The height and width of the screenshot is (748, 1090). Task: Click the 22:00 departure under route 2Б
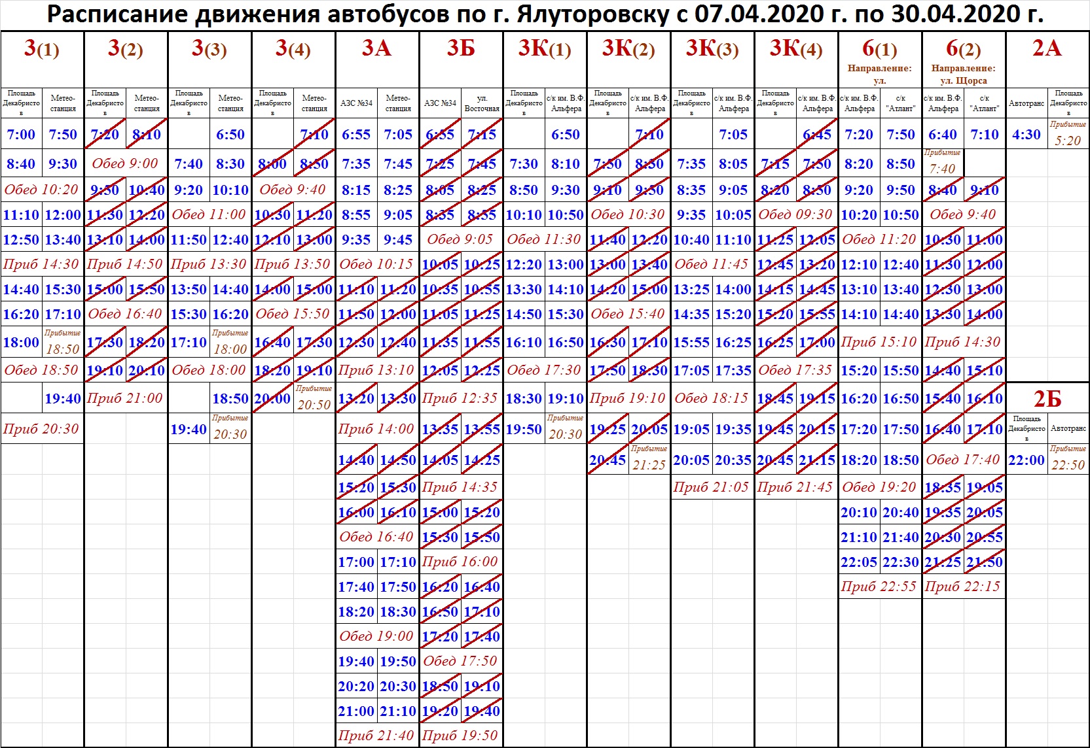click(x=1026, y=460)
